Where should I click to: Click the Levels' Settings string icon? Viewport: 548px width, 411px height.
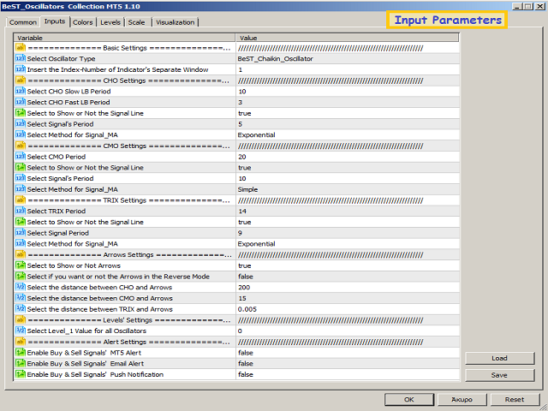(21, 320)
